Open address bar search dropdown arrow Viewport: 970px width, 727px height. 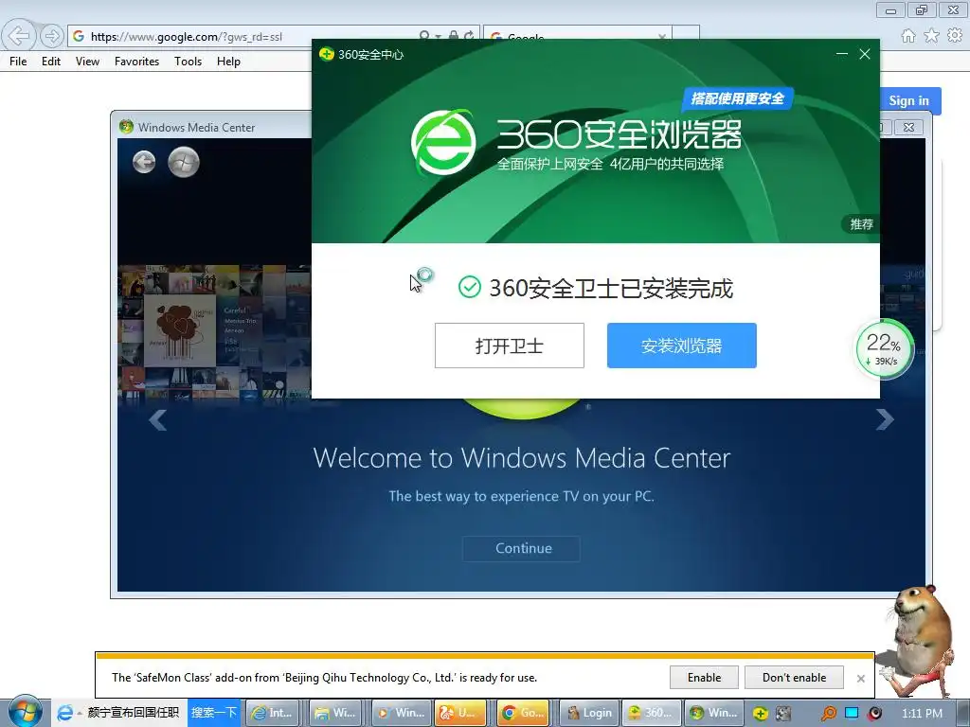coord(438,36)
